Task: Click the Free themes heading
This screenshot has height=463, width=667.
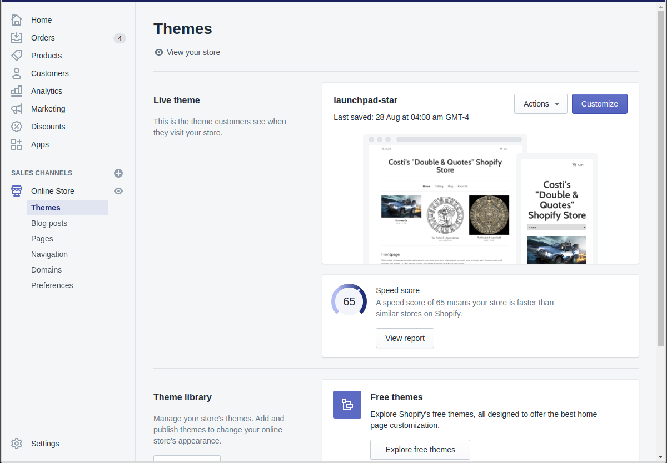Action: coord(396,397)
